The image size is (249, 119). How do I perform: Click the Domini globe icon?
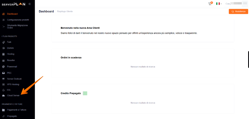pyautogui.click(x=3, y=48)
